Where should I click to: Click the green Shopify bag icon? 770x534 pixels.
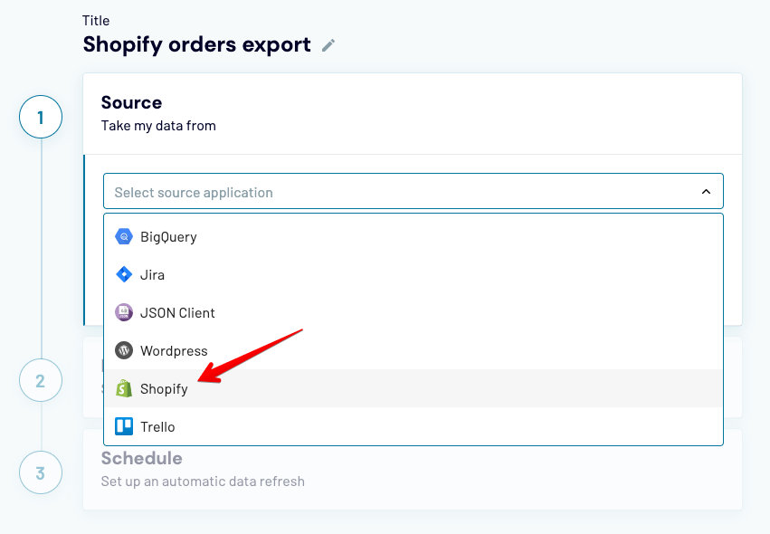point(123,388)
